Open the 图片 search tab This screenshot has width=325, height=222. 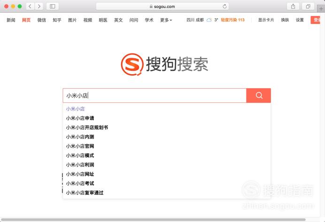click(x=72, y=20)
